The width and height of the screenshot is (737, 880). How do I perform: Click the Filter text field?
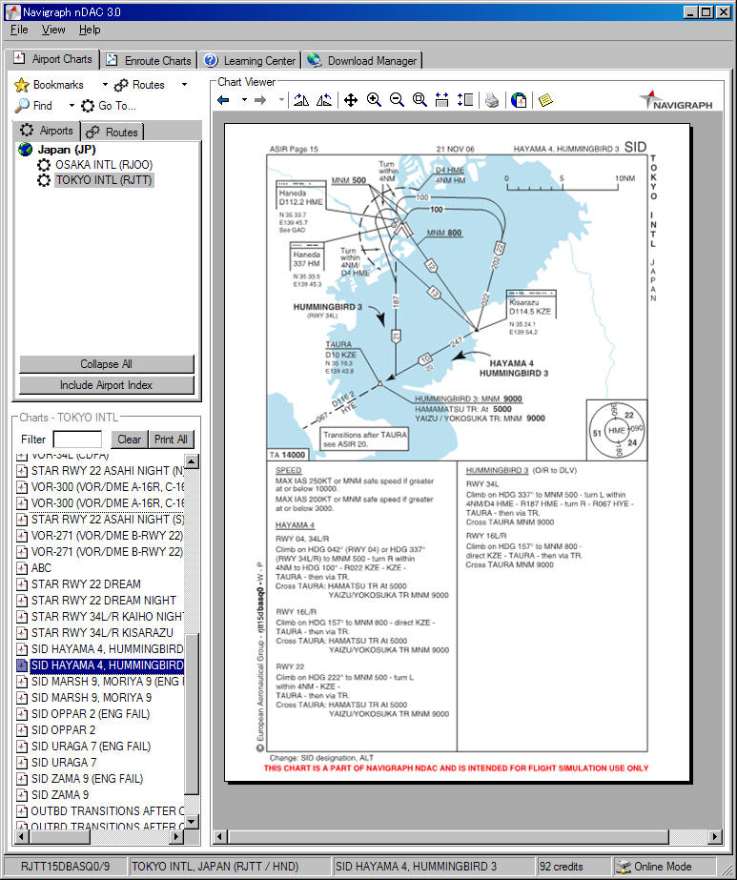[77, 440]
